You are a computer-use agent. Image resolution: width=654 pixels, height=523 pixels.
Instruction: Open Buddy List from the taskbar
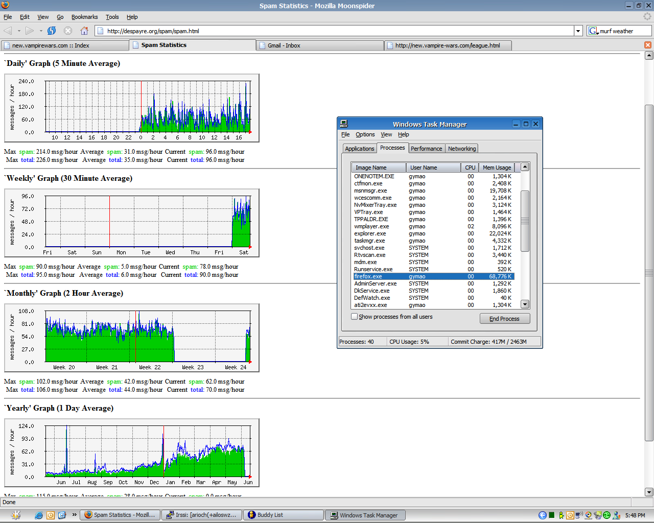pyautogui.click(x=283, y=515)
